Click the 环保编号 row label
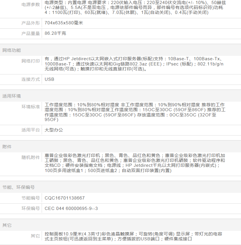Image resolution: width=241 pixels, height=245 pixels. click(31, 209)
